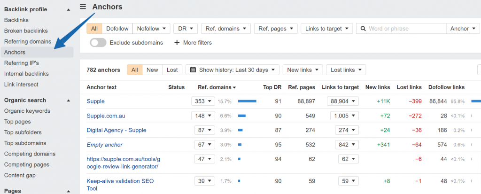481x194 pixels.
Task: Open Show history: Last 30 days dropdown
Action: click(233, 70)
